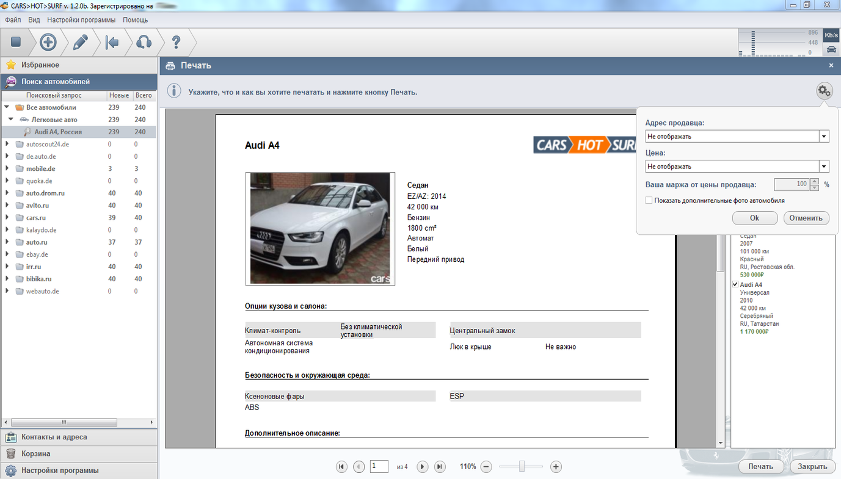Collapse the Легковые авто tree node
The image size is (841, 479).
click(11, 120)
